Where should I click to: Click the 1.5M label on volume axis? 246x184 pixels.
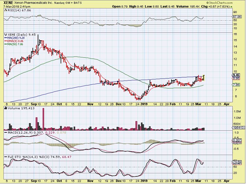tap(237, 112)
